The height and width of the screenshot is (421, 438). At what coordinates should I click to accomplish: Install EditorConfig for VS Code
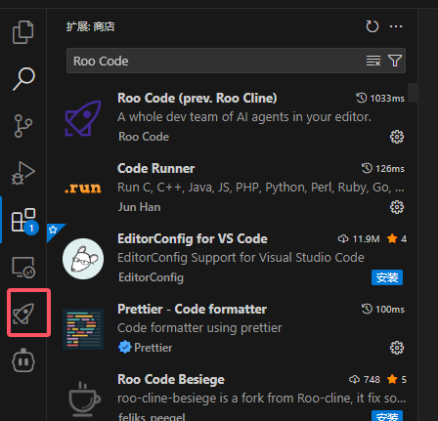(387, 277)
